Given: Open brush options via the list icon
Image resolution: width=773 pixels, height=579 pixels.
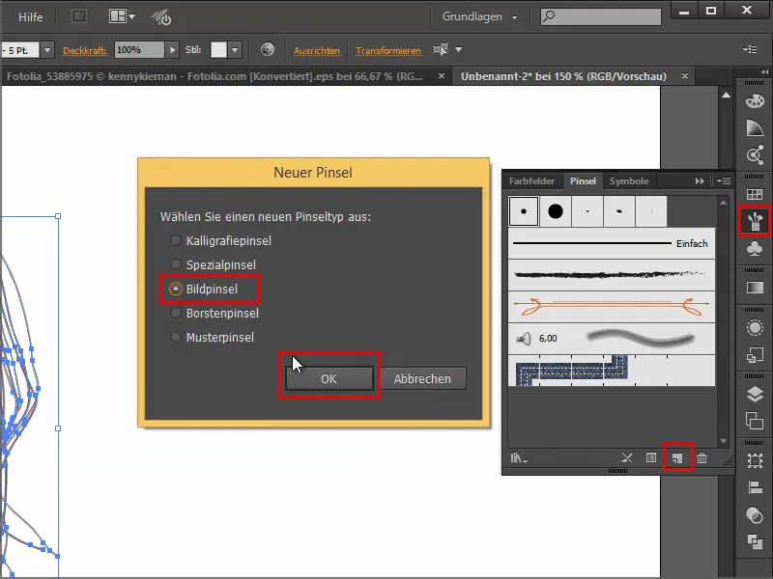Looking at the screenshot, I should click(653, 457).
